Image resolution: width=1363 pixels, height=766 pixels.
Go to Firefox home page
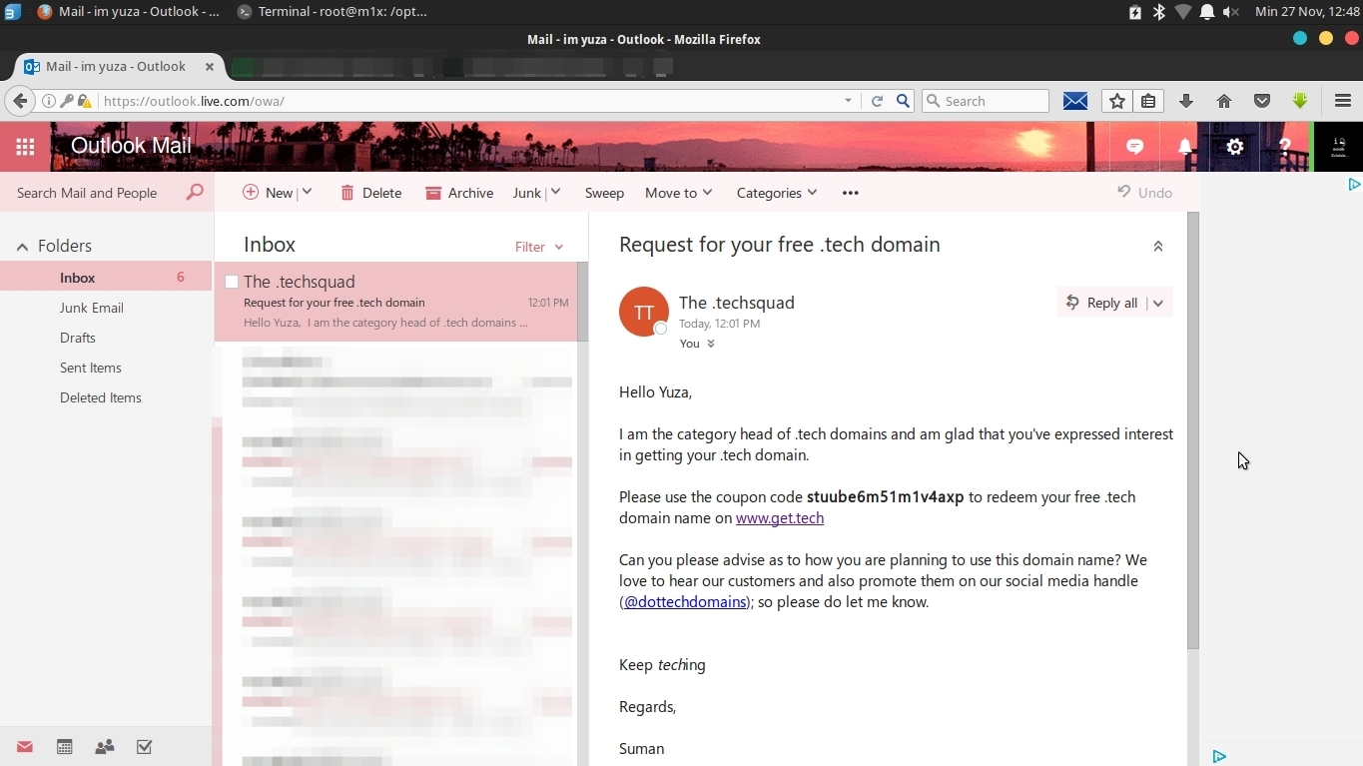click(1224, 101)
